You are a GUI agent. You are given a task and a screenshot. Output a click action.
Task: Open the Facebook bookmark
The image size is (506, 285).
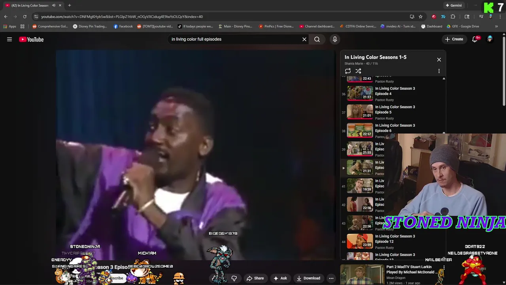[123, 27]
